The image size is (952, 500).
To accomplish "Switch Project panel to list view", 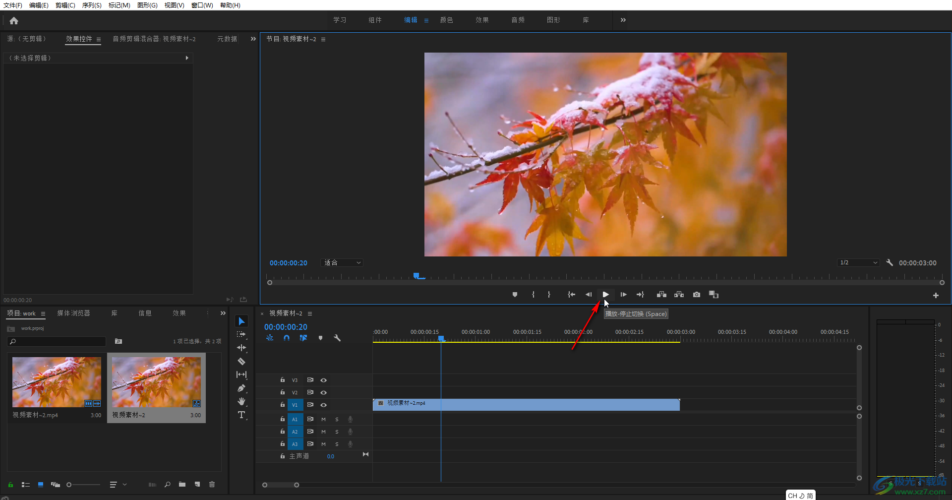I will point(26,485).
